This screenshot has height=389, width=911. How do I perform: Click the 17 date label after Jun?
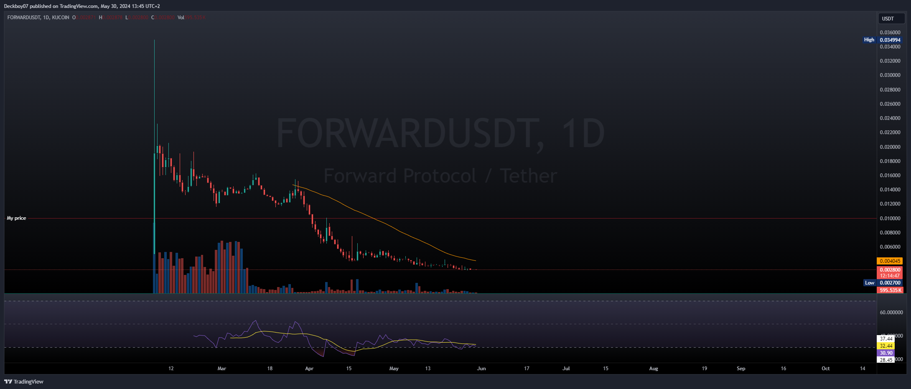(x=527, y=369)
